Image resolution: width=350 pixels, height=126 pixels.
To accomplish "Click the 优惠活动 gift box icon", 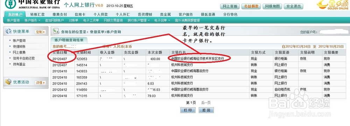I will (x=8, y=82).
